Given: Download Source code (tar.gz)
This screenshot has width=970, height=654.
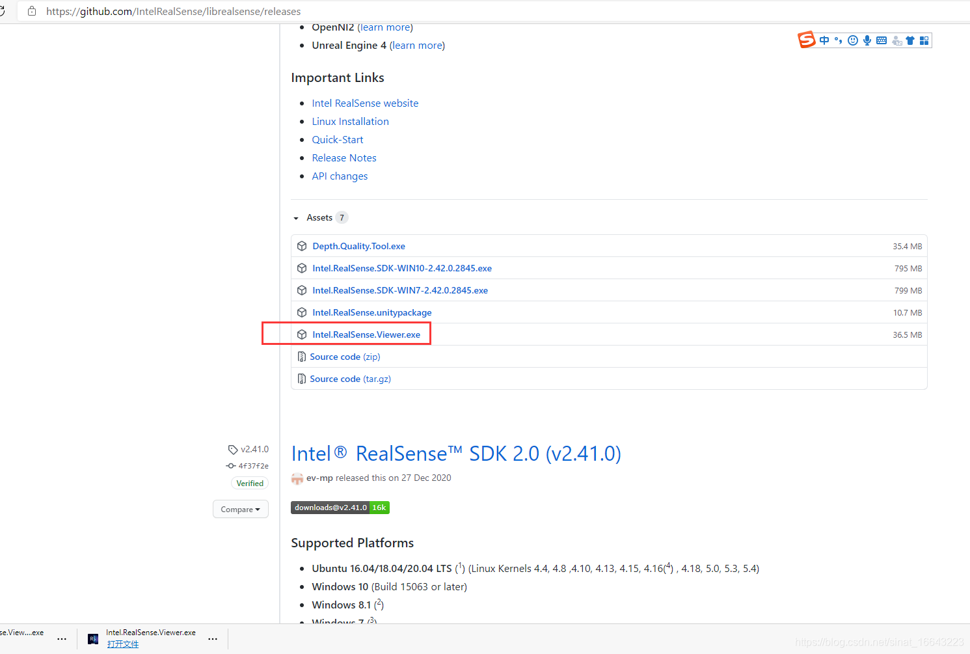Looking at the screenshot, I should click(350, 379).
